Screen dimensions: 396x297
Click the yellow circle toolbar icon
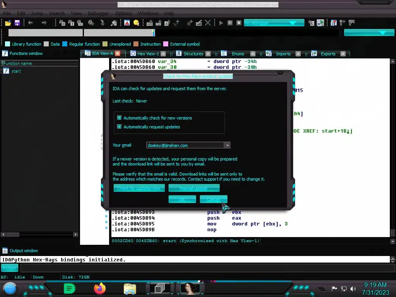pos(137,23)
